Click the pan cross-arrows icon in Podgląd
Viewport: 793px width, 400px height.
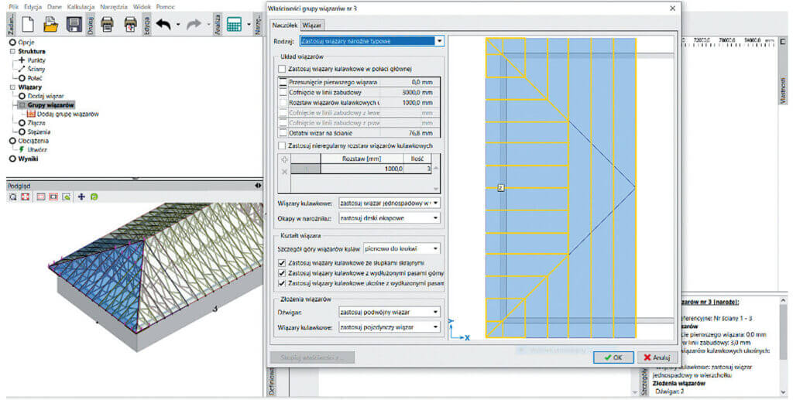(81, 197)
